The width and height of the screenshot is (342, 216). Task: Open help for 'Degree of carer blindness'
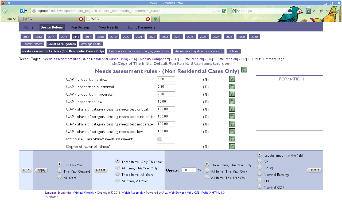point(232,146)
